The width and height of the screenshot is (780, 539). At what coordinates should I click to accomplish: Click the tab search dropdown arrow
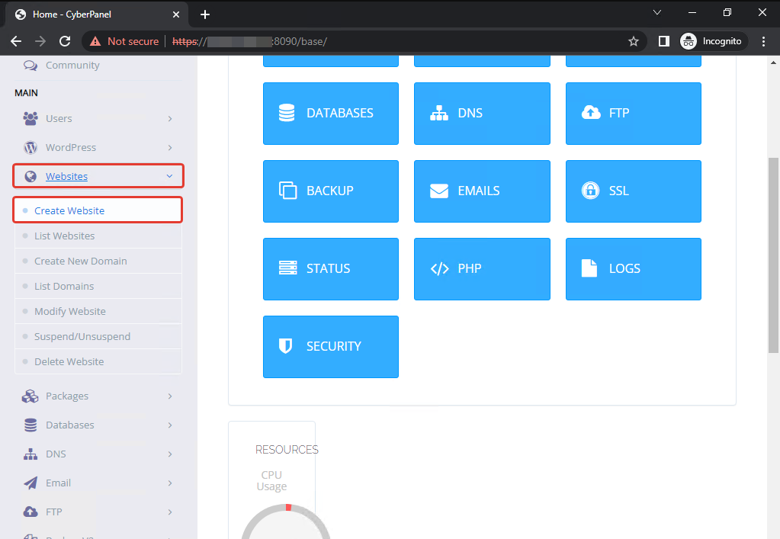(657, 12)
